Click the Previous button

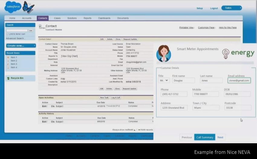[x=187, y=137]
